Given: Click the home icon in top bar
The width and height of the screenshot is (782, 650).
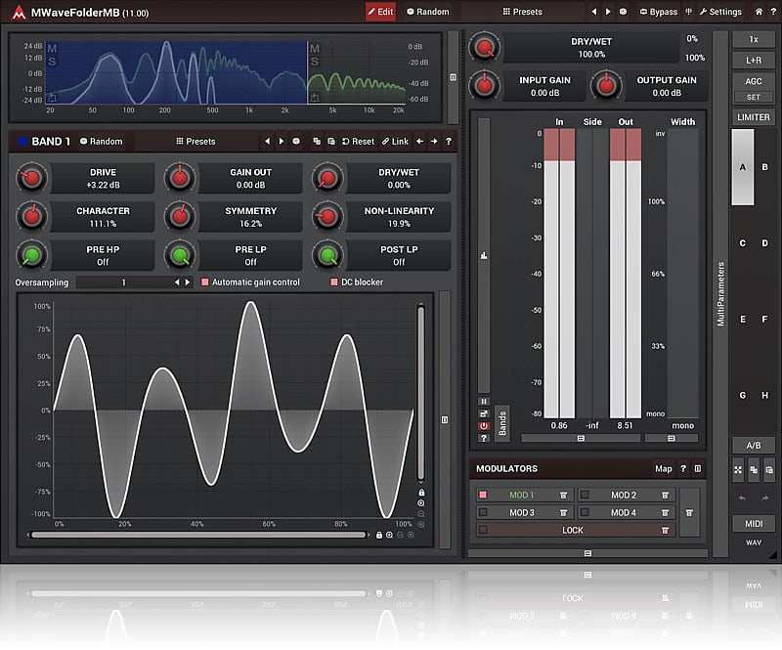Looking at the screenshot, I should tap(760, 12).
